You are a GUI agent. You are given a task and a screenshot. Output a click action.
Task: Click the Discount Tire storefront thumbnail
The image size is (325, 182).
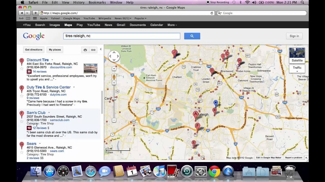tap(90, 68)
